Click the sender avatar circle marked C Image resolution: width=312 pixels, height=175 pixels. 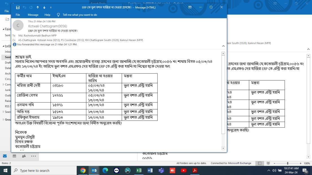[18, 25]
